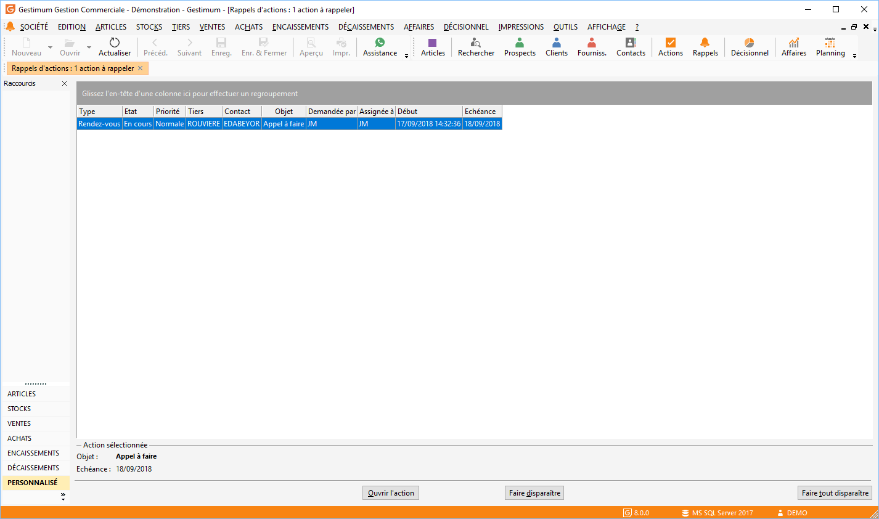Close the Rappels d'actions tab
Screen dimensions: 879x519
point(141,68)
